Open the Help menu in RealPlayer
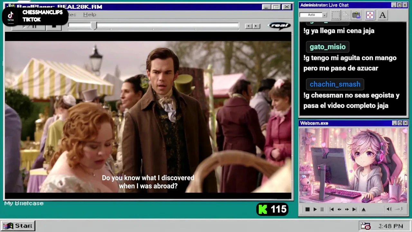This screenshot has height=232, width=412. coord(89,15)
